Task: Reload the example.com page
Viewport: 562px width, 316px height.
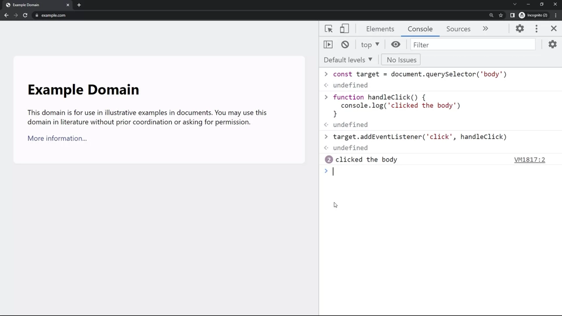Action: coord(25,15)
